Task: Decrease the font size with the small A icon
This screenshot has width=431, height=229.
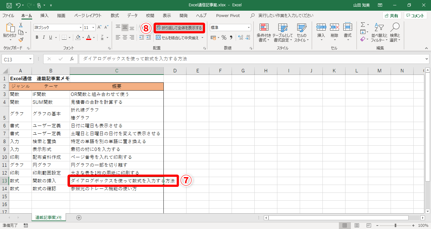Action: tap(106, 28)
